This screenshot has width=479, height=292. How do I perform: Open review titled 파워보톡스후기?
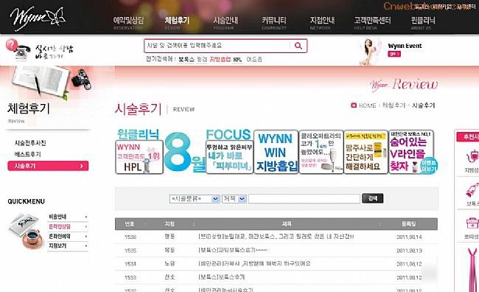click(233, 250)
